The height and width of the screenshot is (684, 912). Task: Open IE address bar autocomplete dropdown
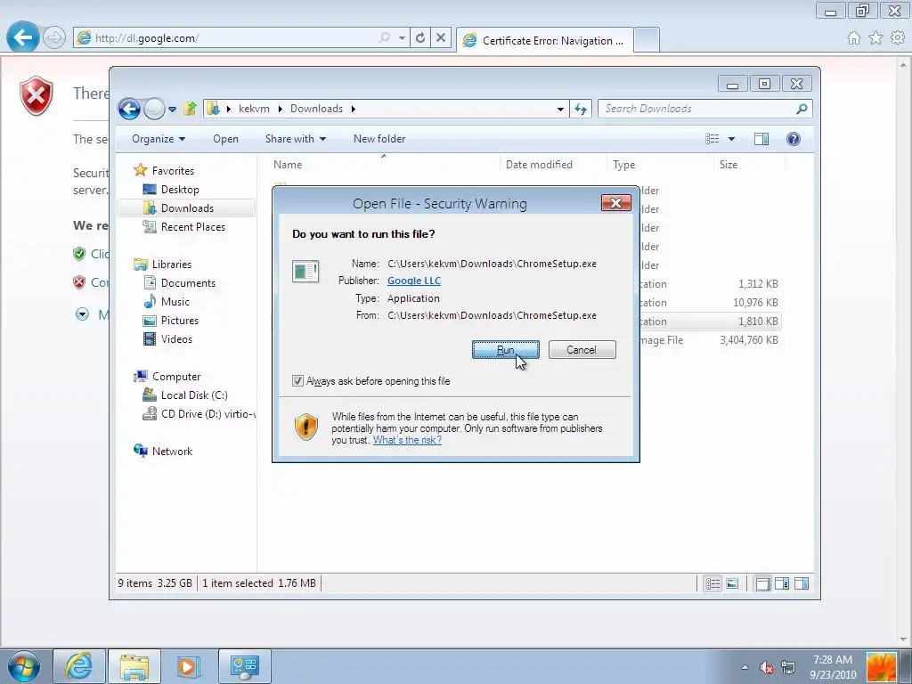tap(402, 38)
